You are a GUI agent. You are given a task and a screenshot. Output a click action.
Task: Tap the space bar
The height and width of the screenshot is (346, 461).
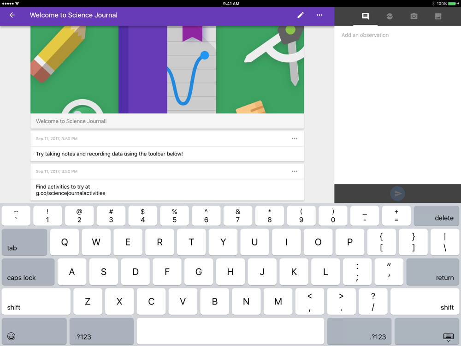230,331
